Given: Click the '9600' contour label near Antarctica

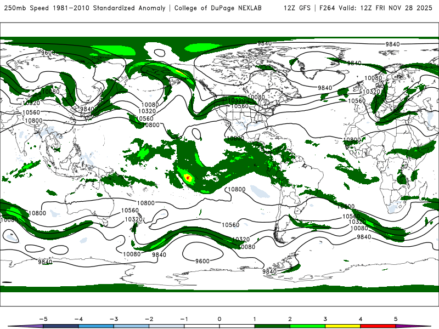Looking at the screenshot, I should [x=202, y=261].
